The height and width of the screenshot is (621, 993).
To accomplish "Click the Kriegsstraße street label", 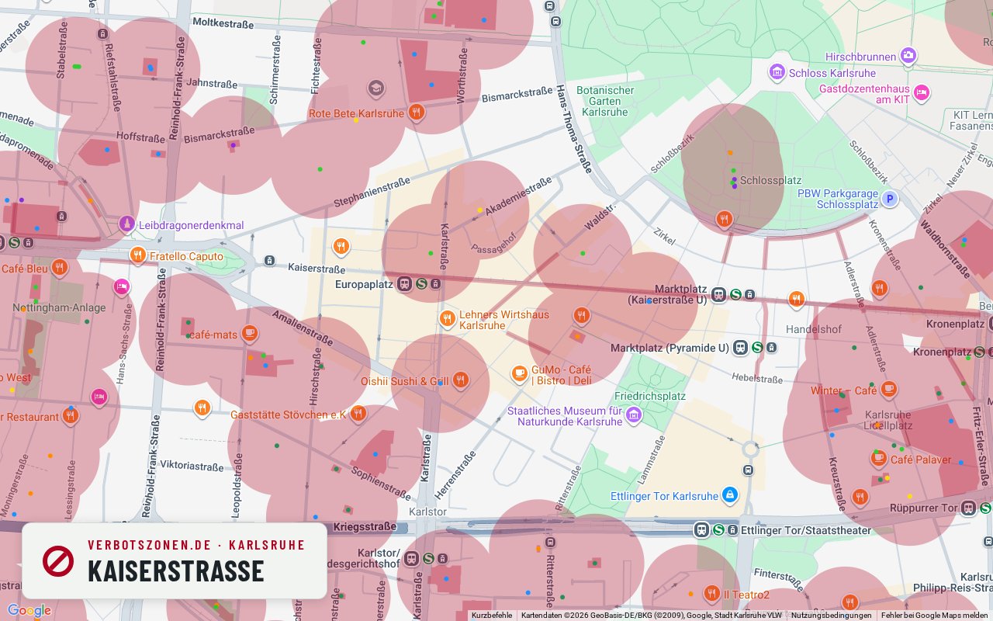I will click(365, 527).
